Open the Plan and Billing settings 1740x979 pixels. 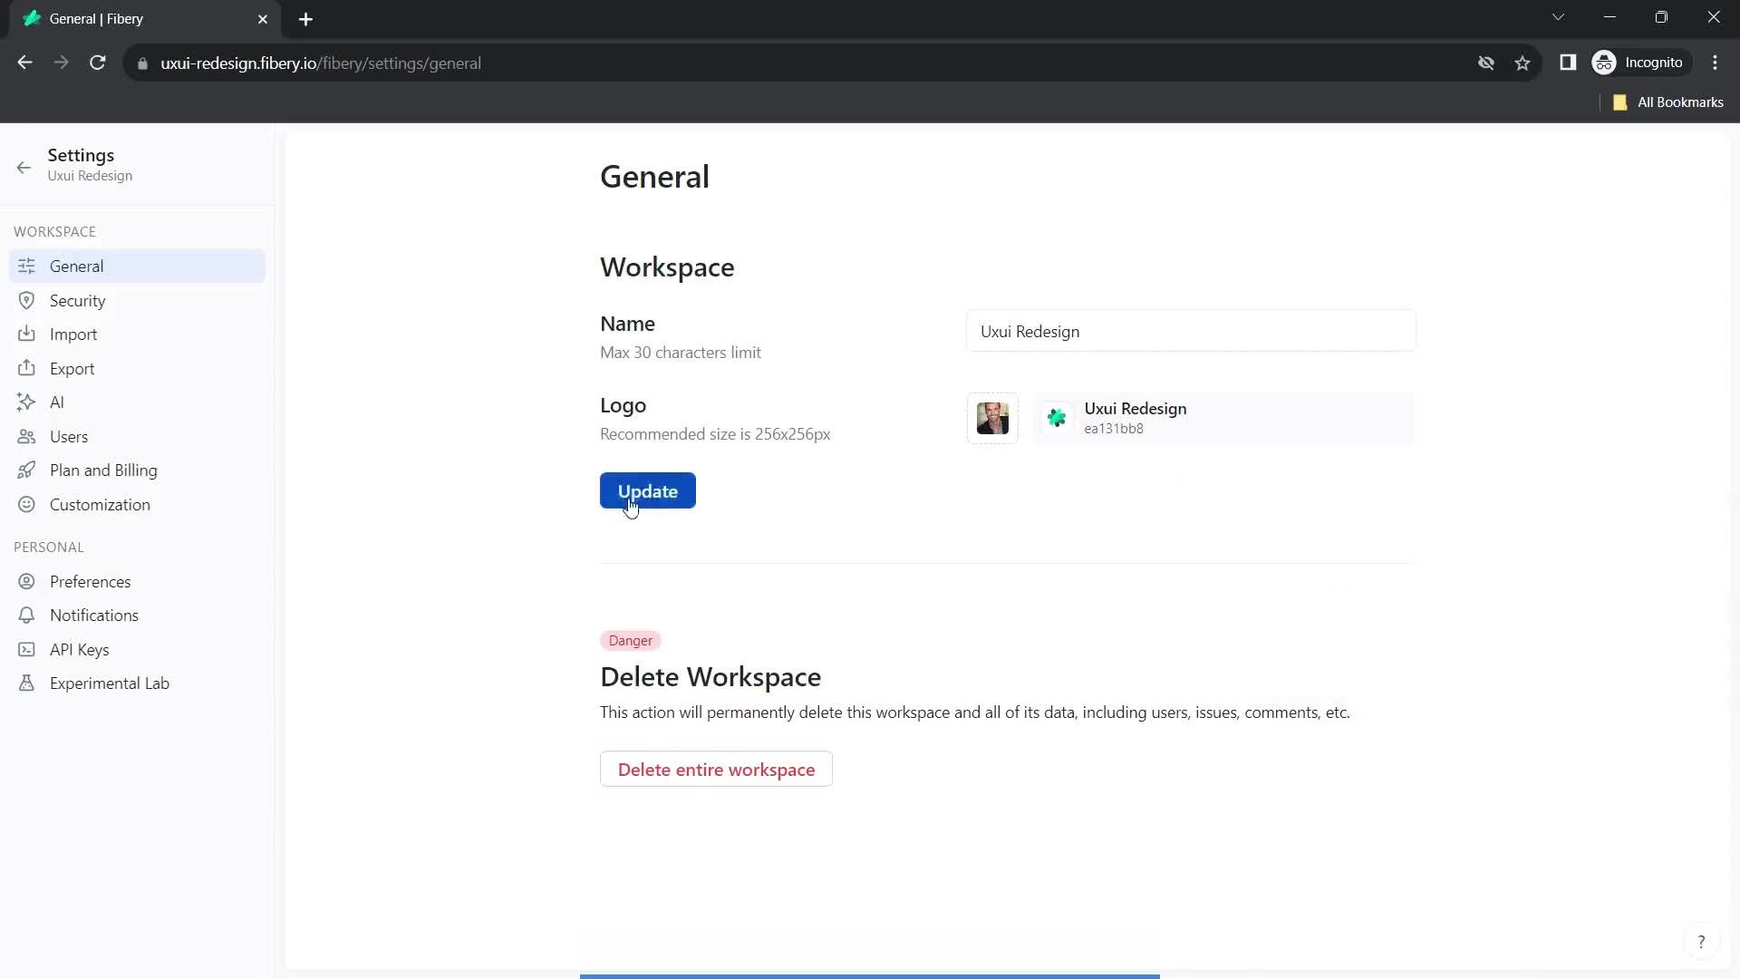tap(104, 470)
